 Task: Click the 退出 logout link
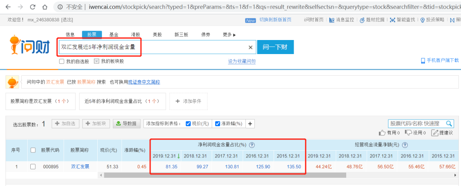67,20
